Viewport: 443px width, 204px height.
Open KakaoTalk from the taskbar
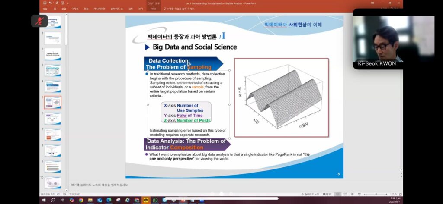point(146,200)
